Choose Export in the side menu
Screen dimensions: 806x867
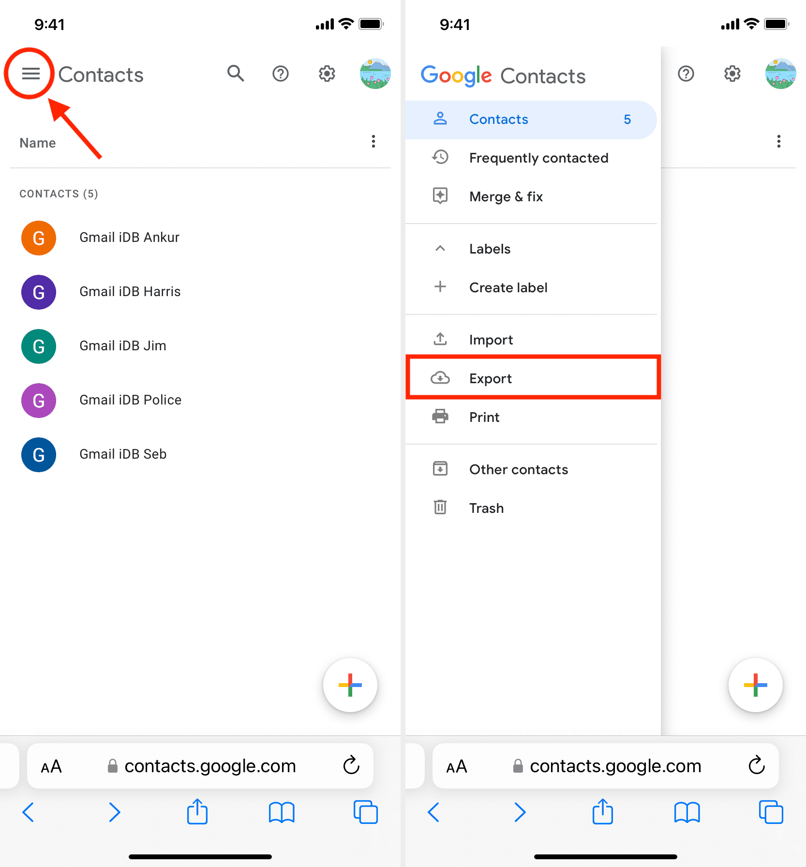tap(533, 378)
